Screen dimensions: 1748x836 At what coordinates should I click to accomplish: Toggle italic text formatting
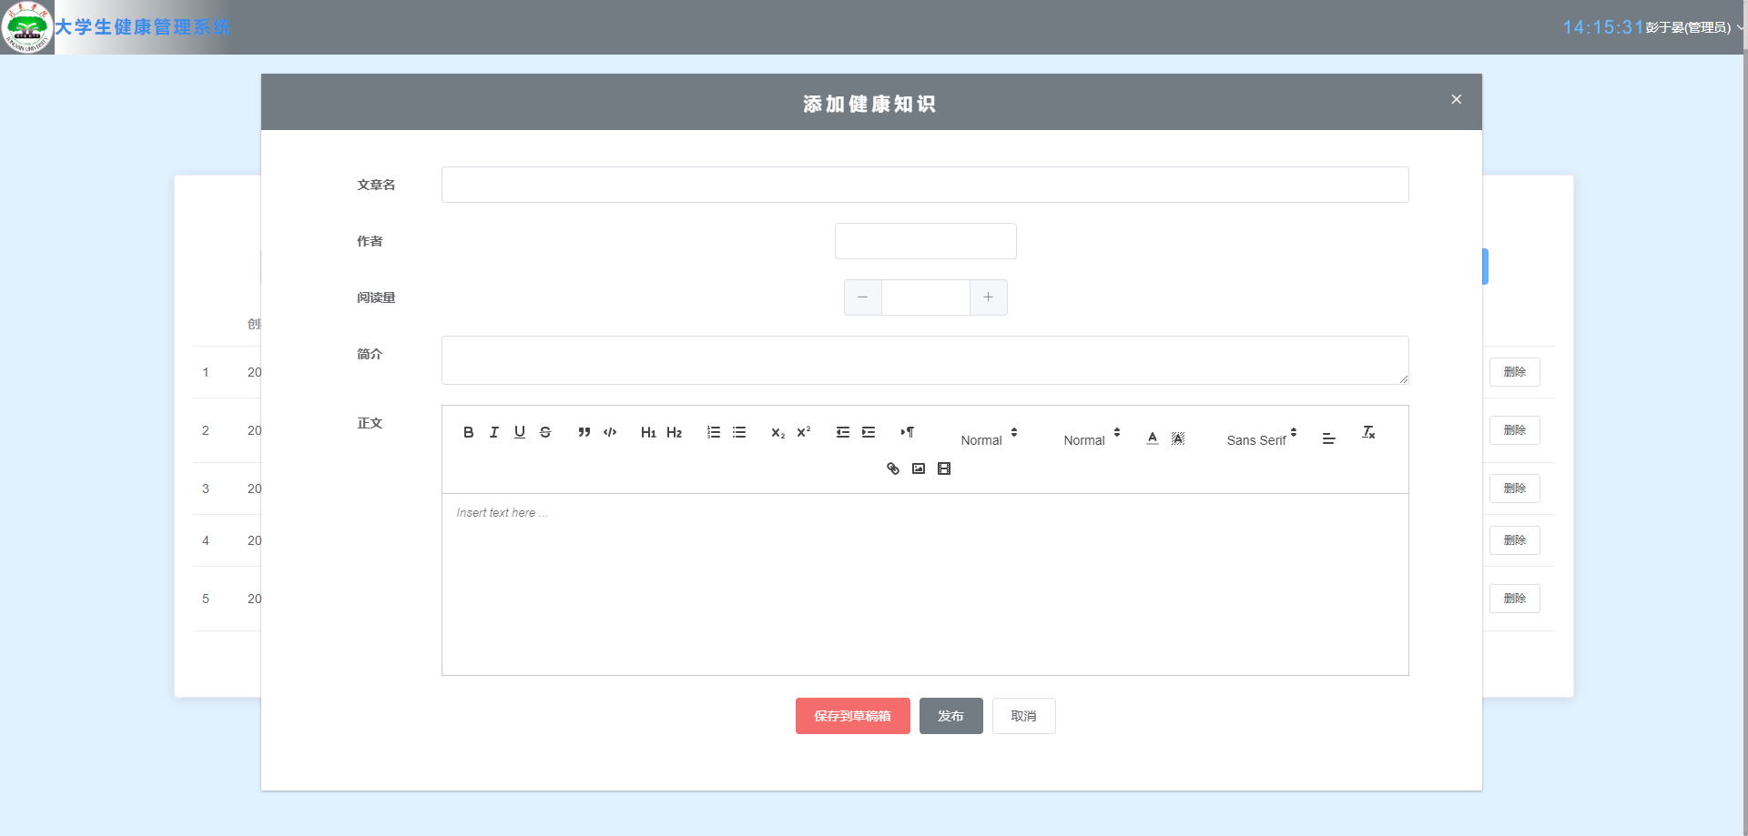pos(493,432)
